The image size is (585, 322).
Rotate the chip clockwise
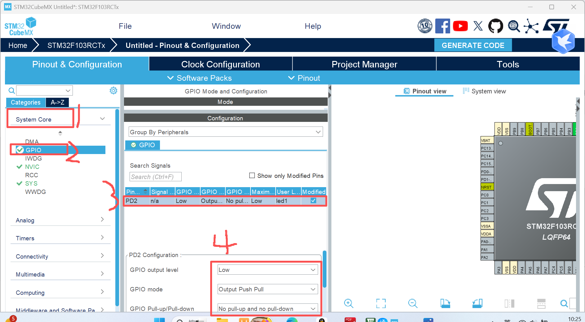[445, 303]
